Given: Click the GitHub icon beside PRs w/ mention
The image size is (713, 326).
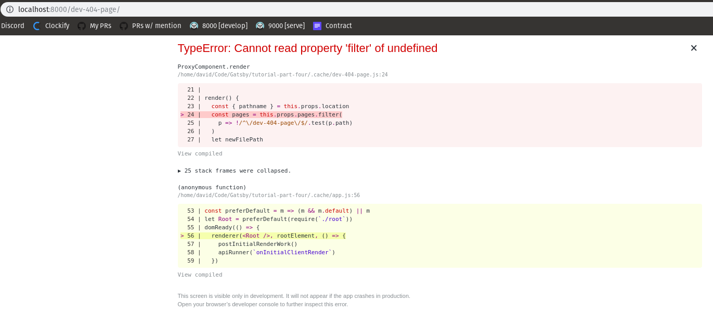Looking at the screenshot, I should 123,25.
